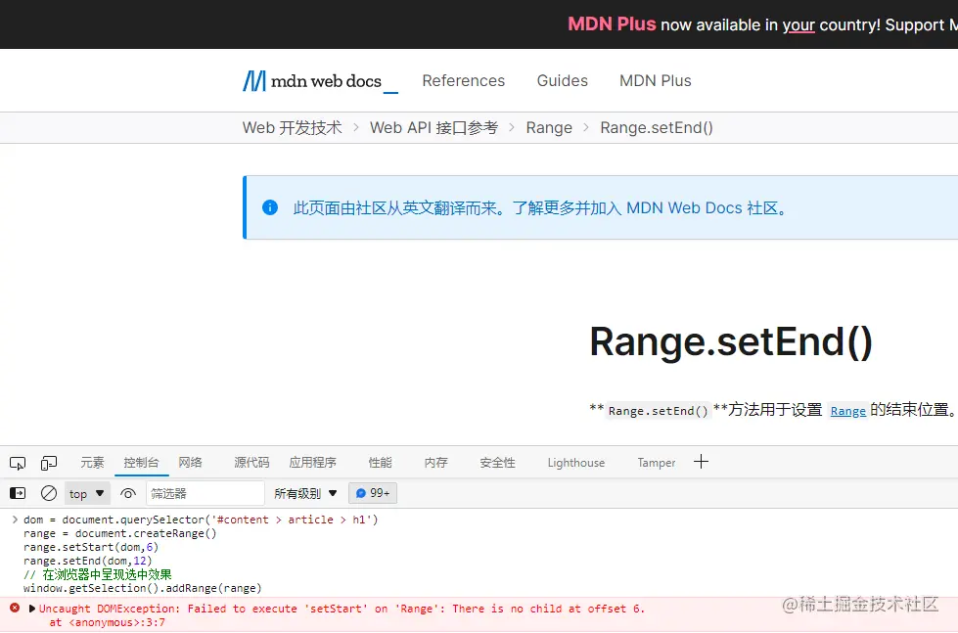
Task: Toggle the console sidebar icon
Action: (x=18, y=493)
